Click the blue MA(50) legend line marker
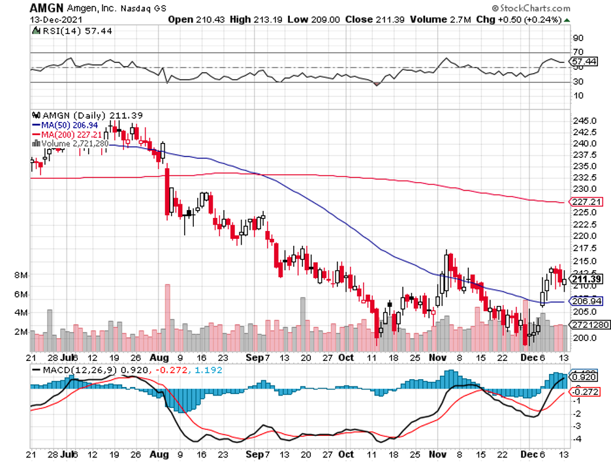This screenshot has width=611, height=462. tap(36, 124)
